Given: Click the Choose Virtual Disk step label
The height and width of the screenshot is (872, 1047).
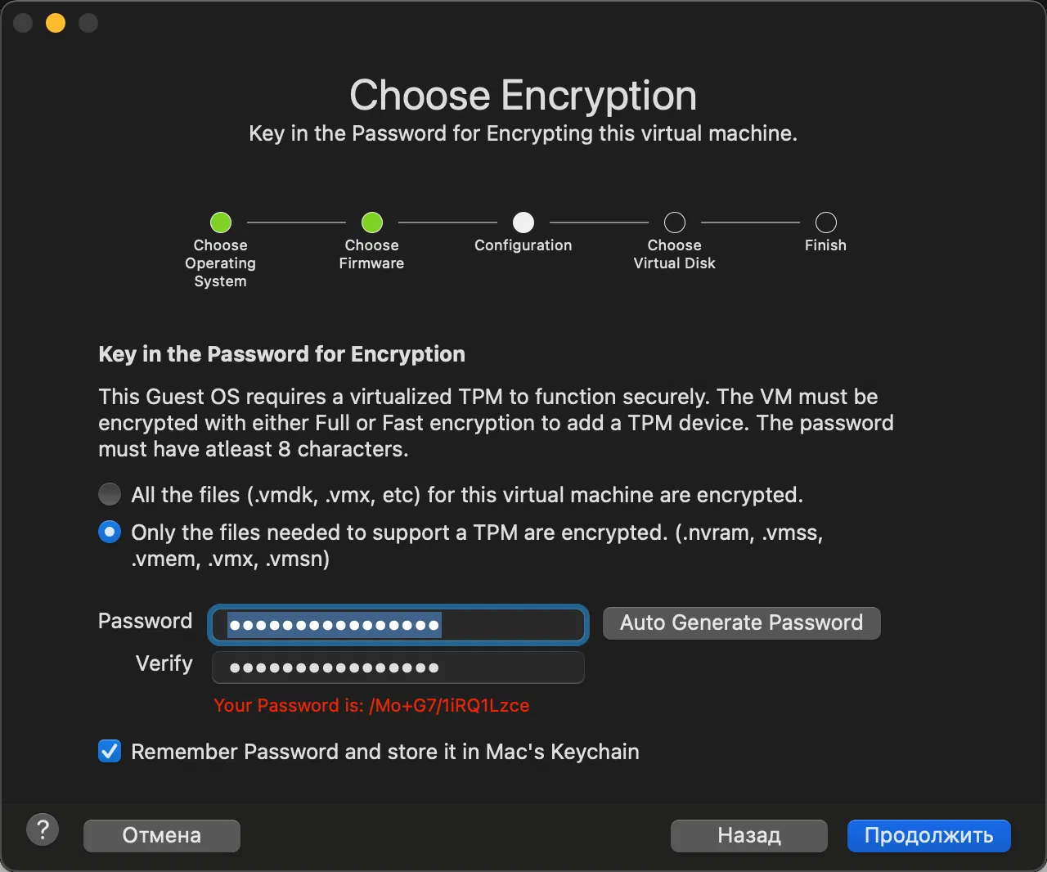Looking at the screenshot, I should [675, 254].
